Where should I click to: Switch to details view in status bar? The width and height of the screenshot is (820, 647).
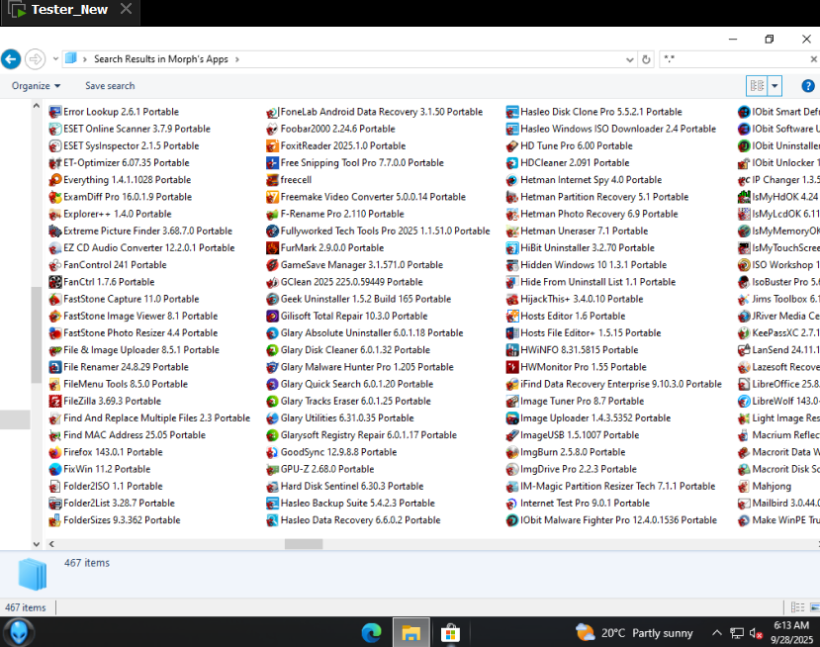(797, 607)
